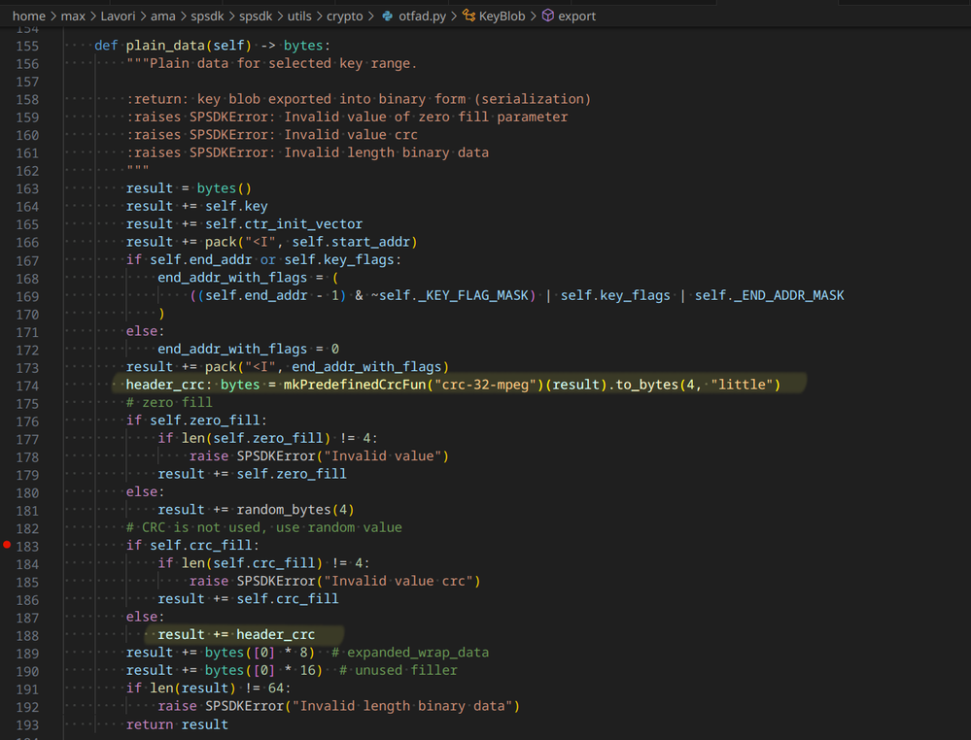Viewport: 971px width, 740px height.
Task: Click 'mkPredefinedCrcFun' on line 174
Action: pyautogui.click(x=356, y=385)
